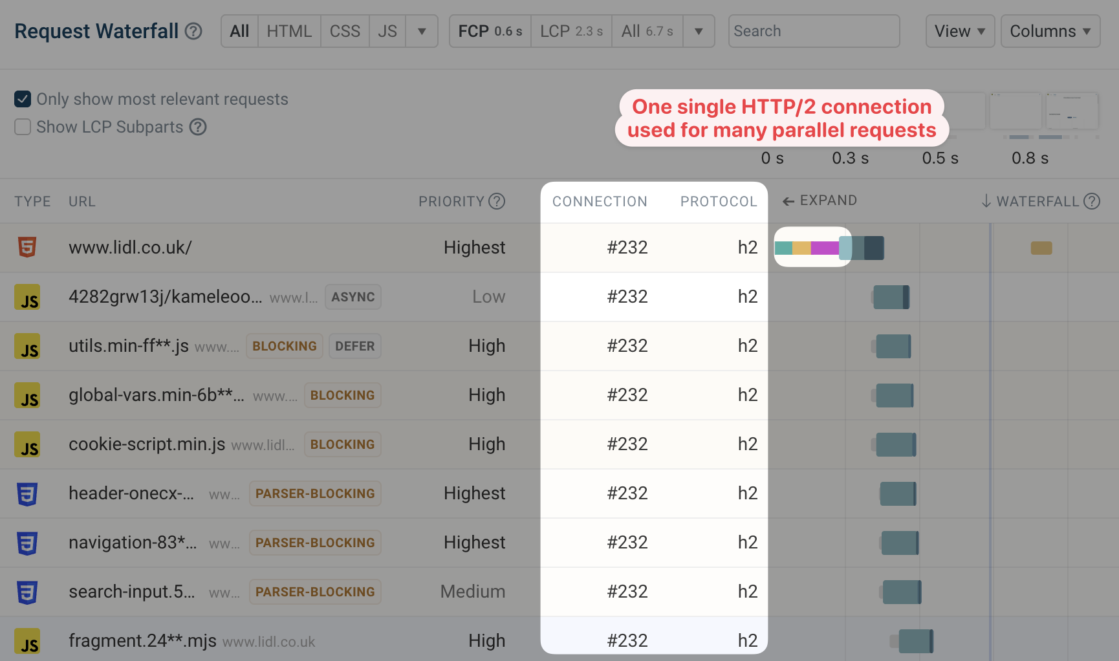Click the BLOCKING tag on utils.min row
Screen dimensions: 1119x661
285,346
